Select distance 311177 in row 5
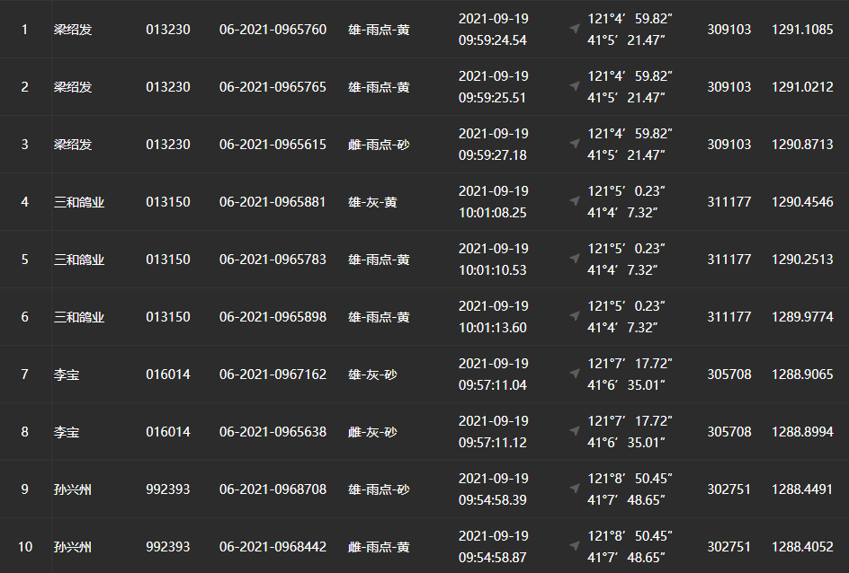Viewport: 849px width, 573px height. (728, 260)
